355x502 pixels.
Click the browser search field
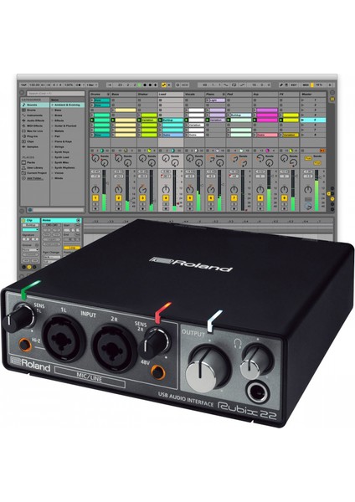click(55, 94)
